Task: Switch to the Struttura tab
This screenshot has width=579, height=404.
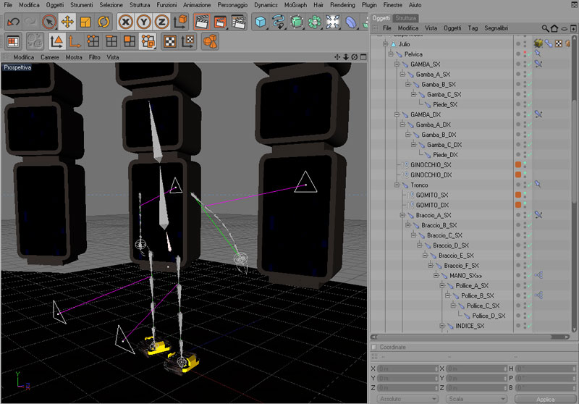Action: (405, 17)
